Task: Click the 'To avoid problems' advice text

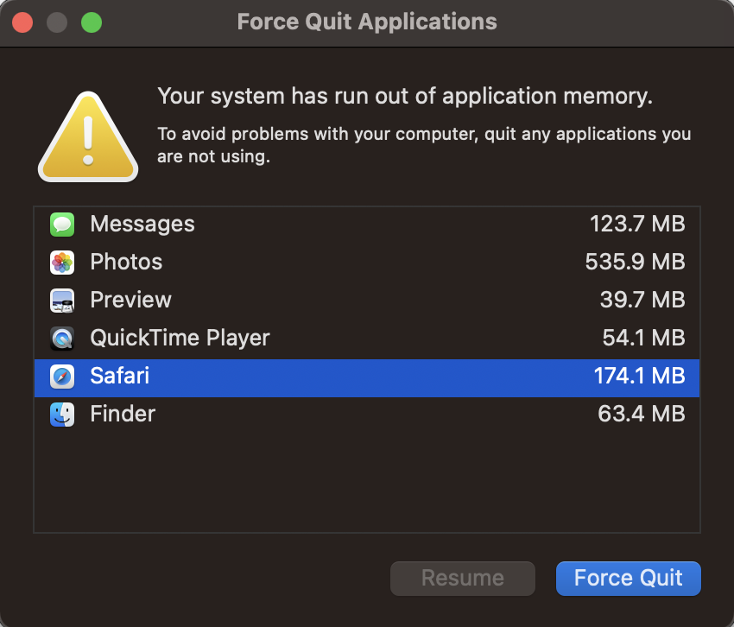Action: (424, 145)
